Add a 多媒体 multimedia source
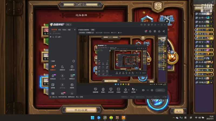The height and width of the screenshot is (121, 216). (x=118, y=90)
